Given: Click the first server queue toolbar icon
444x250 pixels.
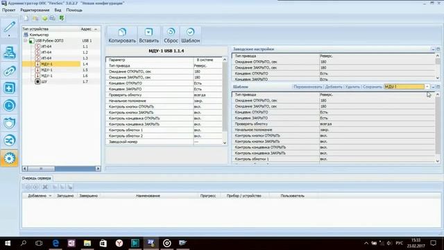Looking at the screenshot, I should [28, 187].
